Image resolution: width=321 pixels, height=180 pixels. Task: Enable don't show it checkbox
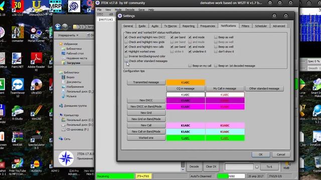pos(216,51)
